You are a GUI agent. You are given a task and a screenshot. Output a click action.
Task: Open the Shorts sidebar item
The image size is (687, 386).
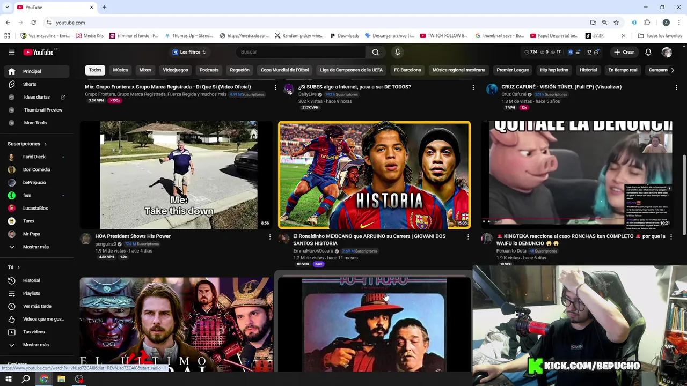click(37, 84)
